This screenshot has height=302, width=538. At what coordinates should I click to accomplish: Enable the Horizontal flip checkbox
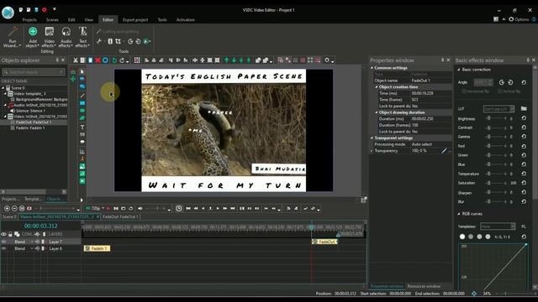tap(464, 91)
